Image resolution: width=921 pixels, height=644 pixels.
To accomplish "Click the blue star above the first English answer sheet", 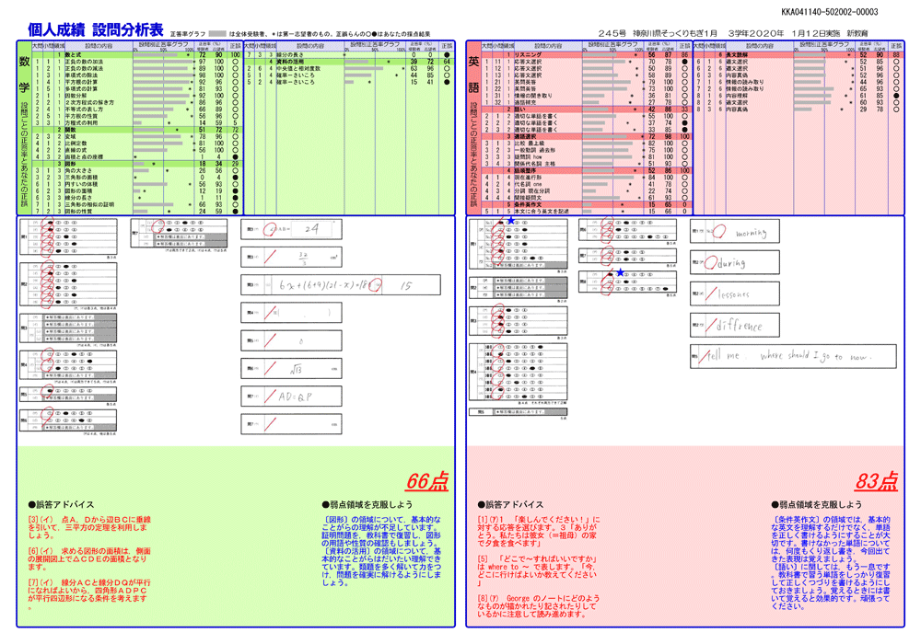I will coord(511,221).
